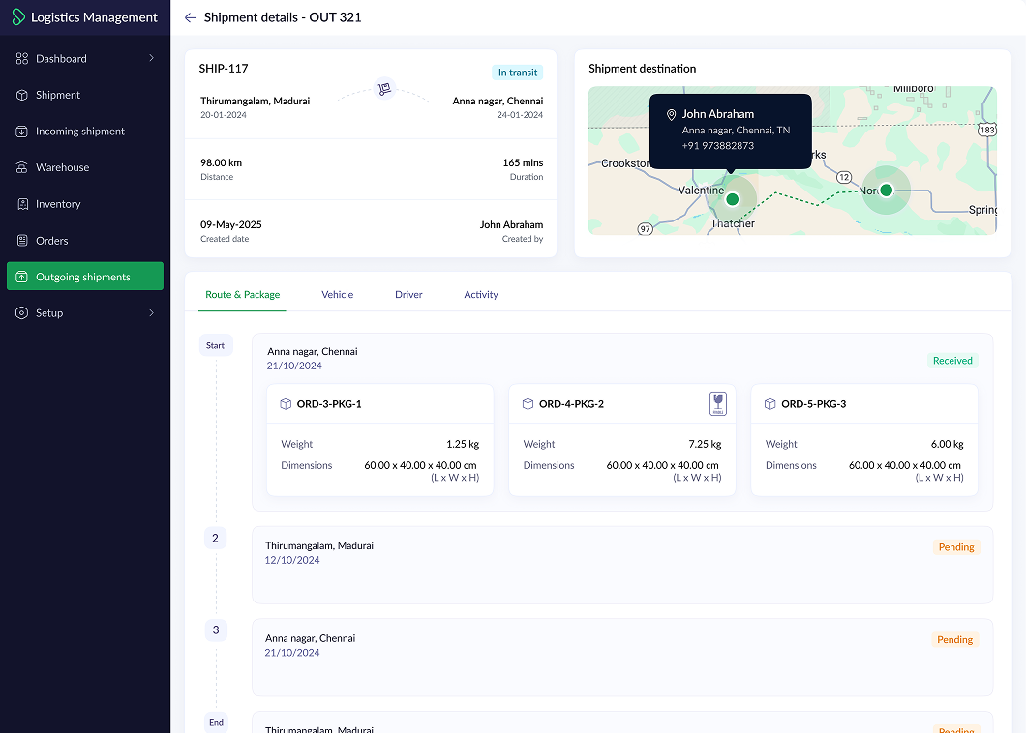
Task: Click the Orders list icon in sidebar
Action: pos(22,241)
